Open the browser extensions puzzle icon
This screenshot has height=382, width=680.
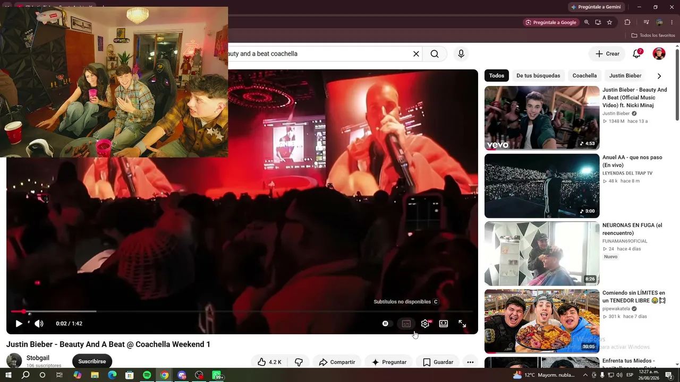[x=627, y=22]
